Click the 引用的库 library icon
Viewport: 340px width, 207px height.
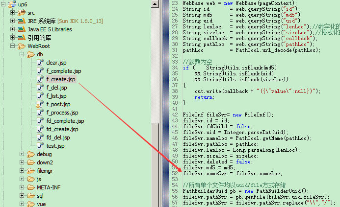click(22, 38)
